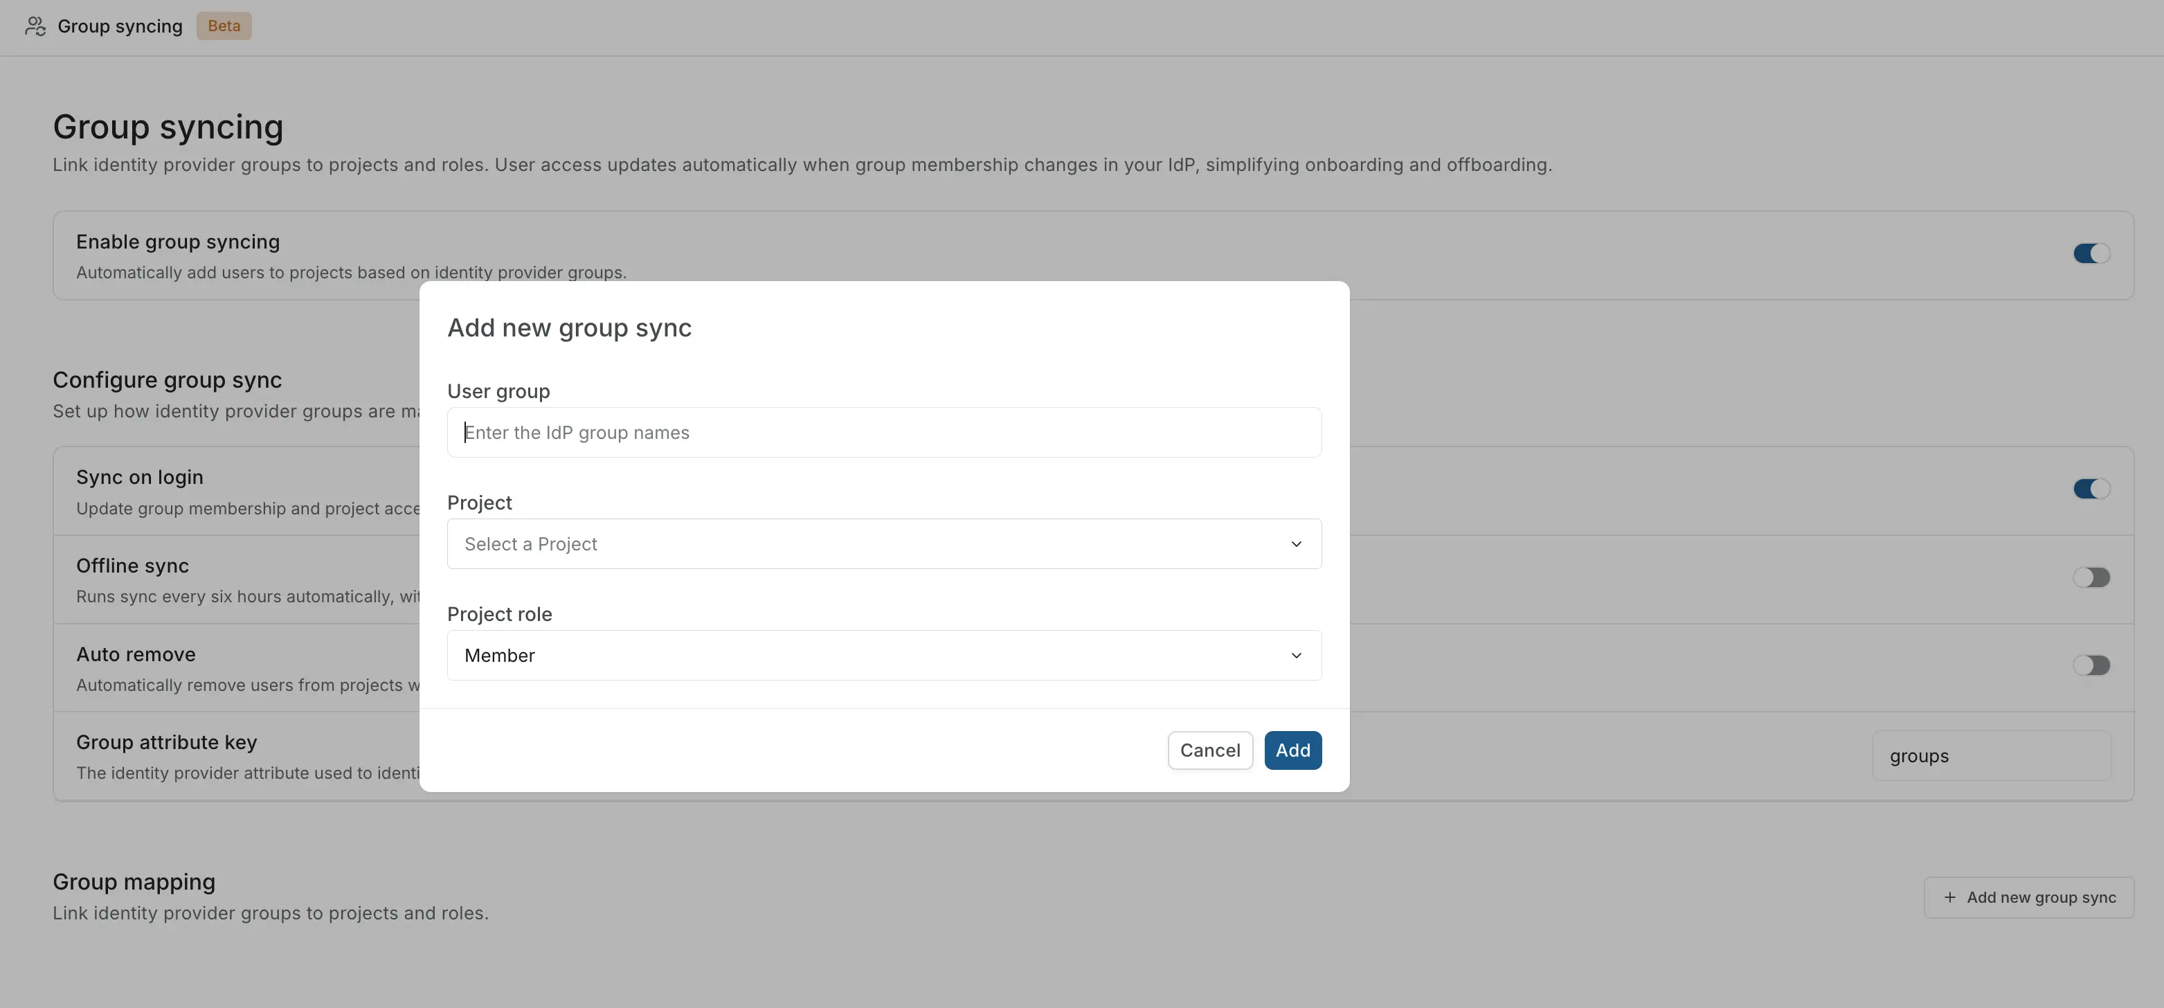
Task: Enable the Offline sync toggle
Action: click(2093, 577)
